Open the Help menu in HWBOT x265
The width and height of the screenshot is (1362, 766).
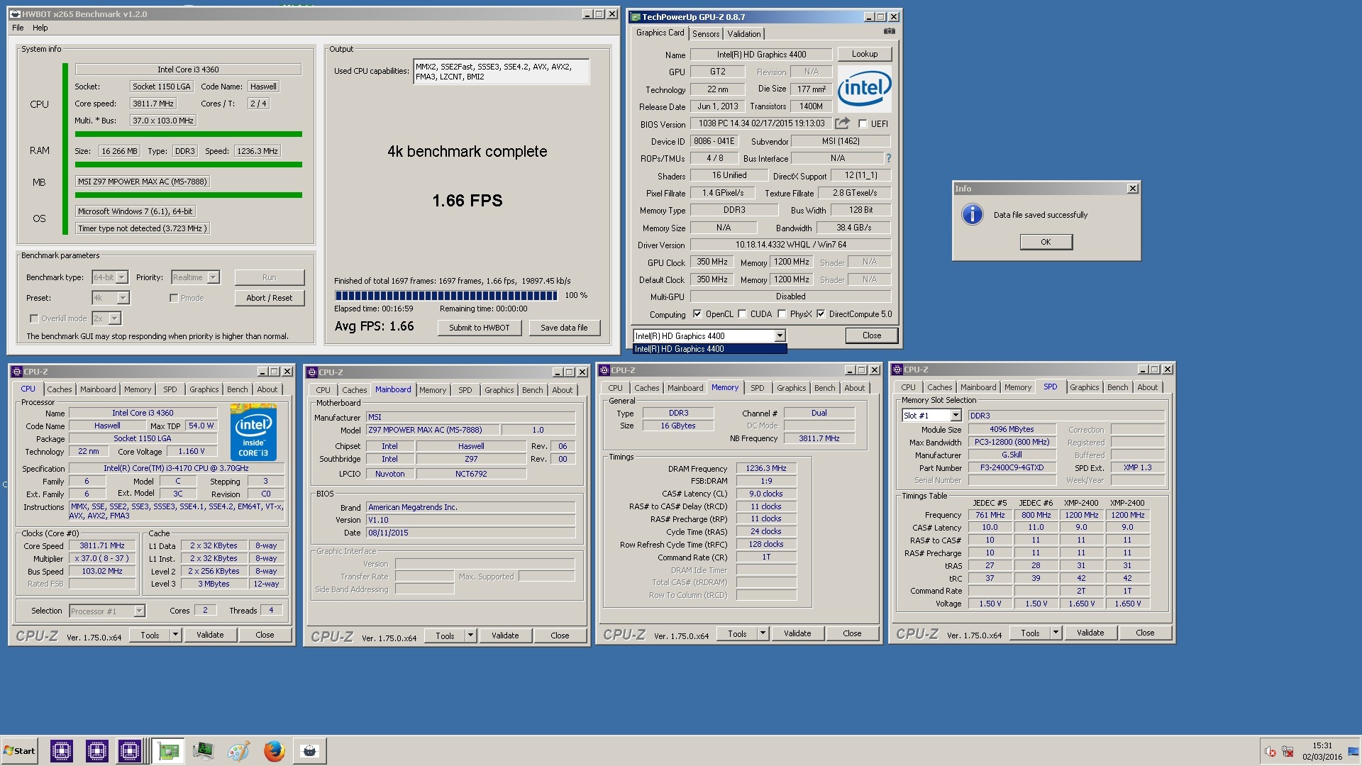coord(40,28)
